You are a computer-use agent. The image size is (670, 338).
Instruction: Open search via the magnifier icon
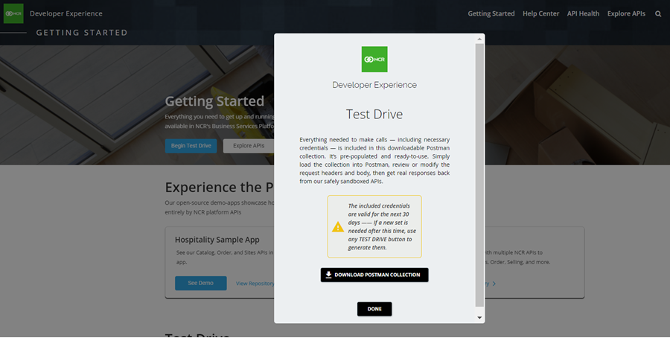point(658,14)
